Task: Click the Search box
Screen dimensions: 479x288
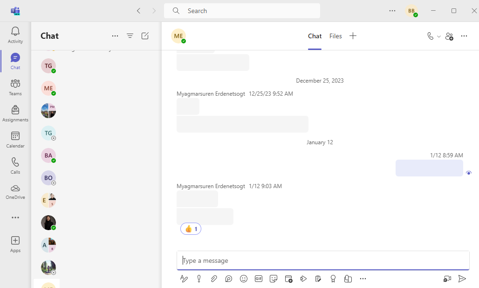Action: coord(242,11)
